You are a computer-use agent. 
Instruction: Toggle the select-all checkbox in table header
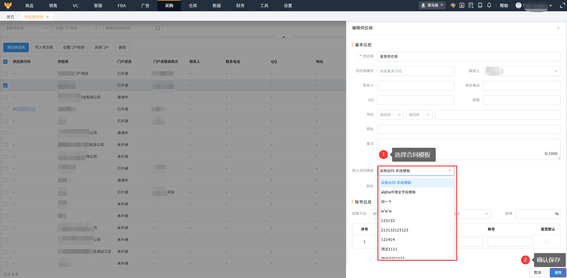[5, 62]
